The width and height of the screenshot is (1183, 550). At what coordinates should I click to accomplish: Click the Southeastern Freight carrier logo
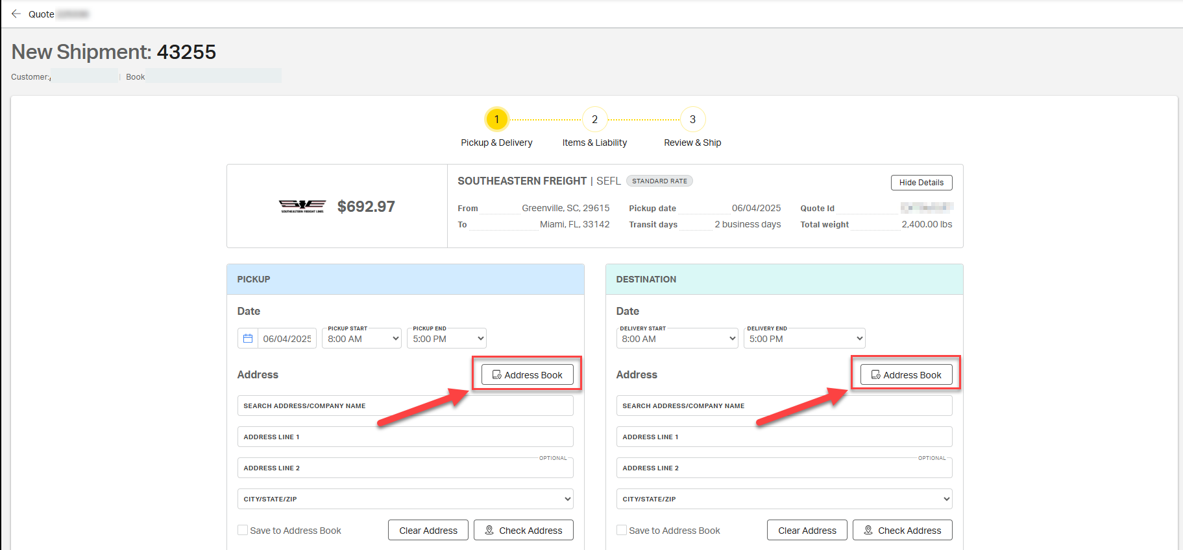click(x=302, y=207)
